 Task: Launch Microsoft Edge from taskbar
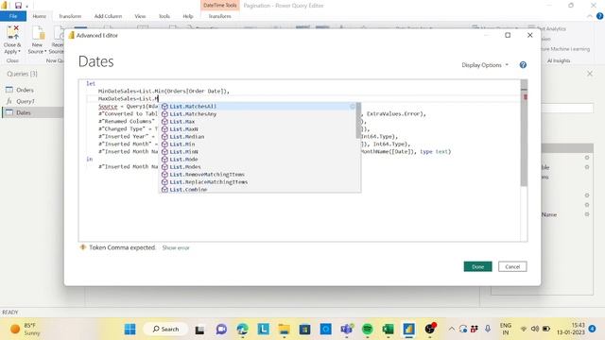click(x=242, y=330)
